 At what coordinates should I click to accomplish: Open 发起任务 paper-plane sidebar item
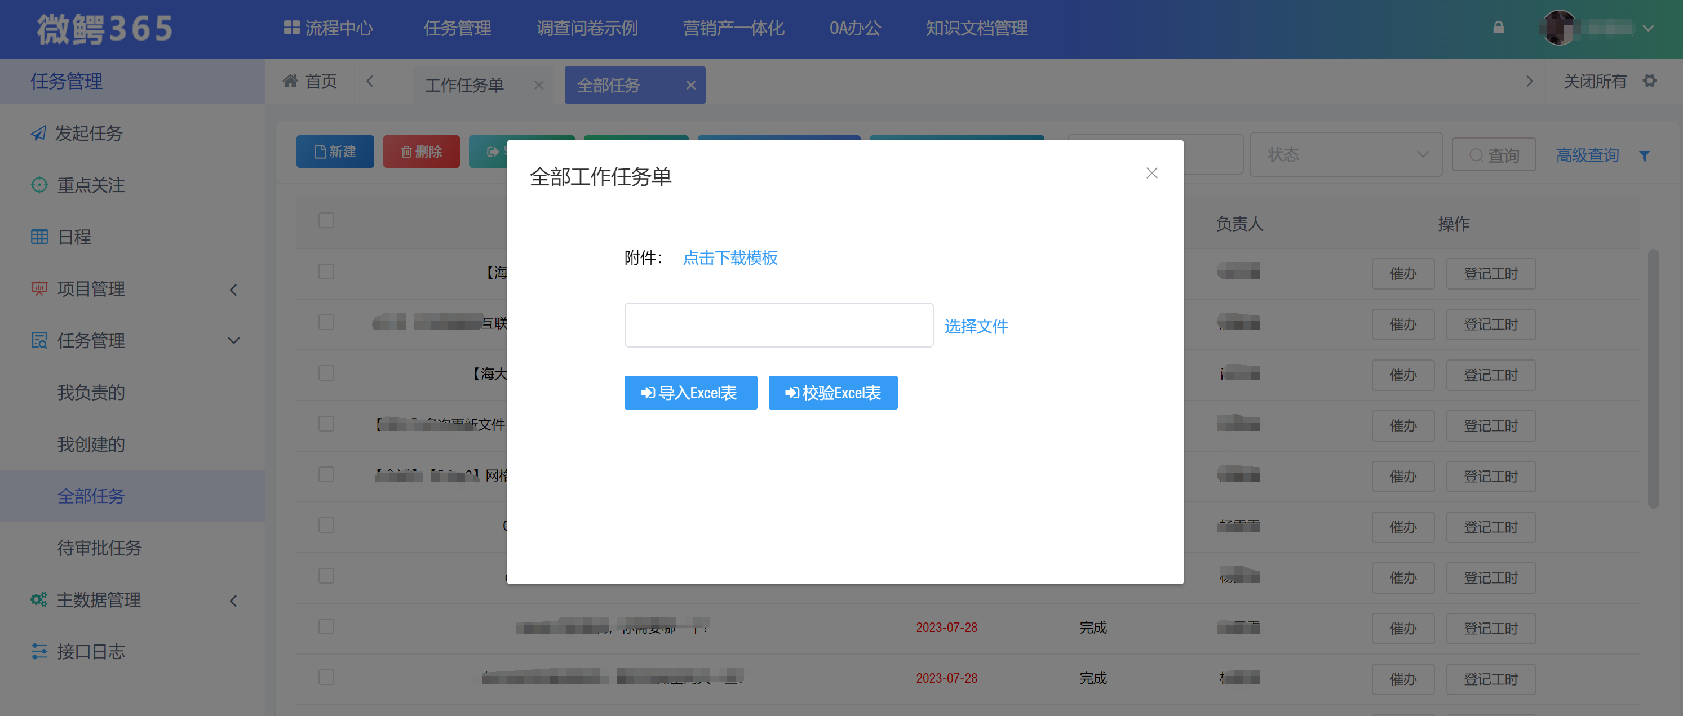point(88,134)
